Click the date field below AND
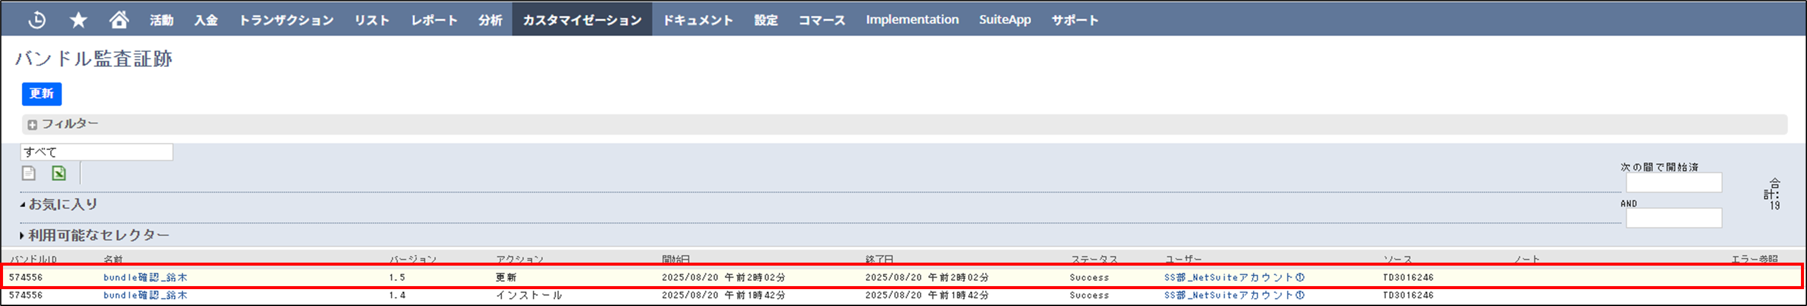 [x=1674, y=218]
